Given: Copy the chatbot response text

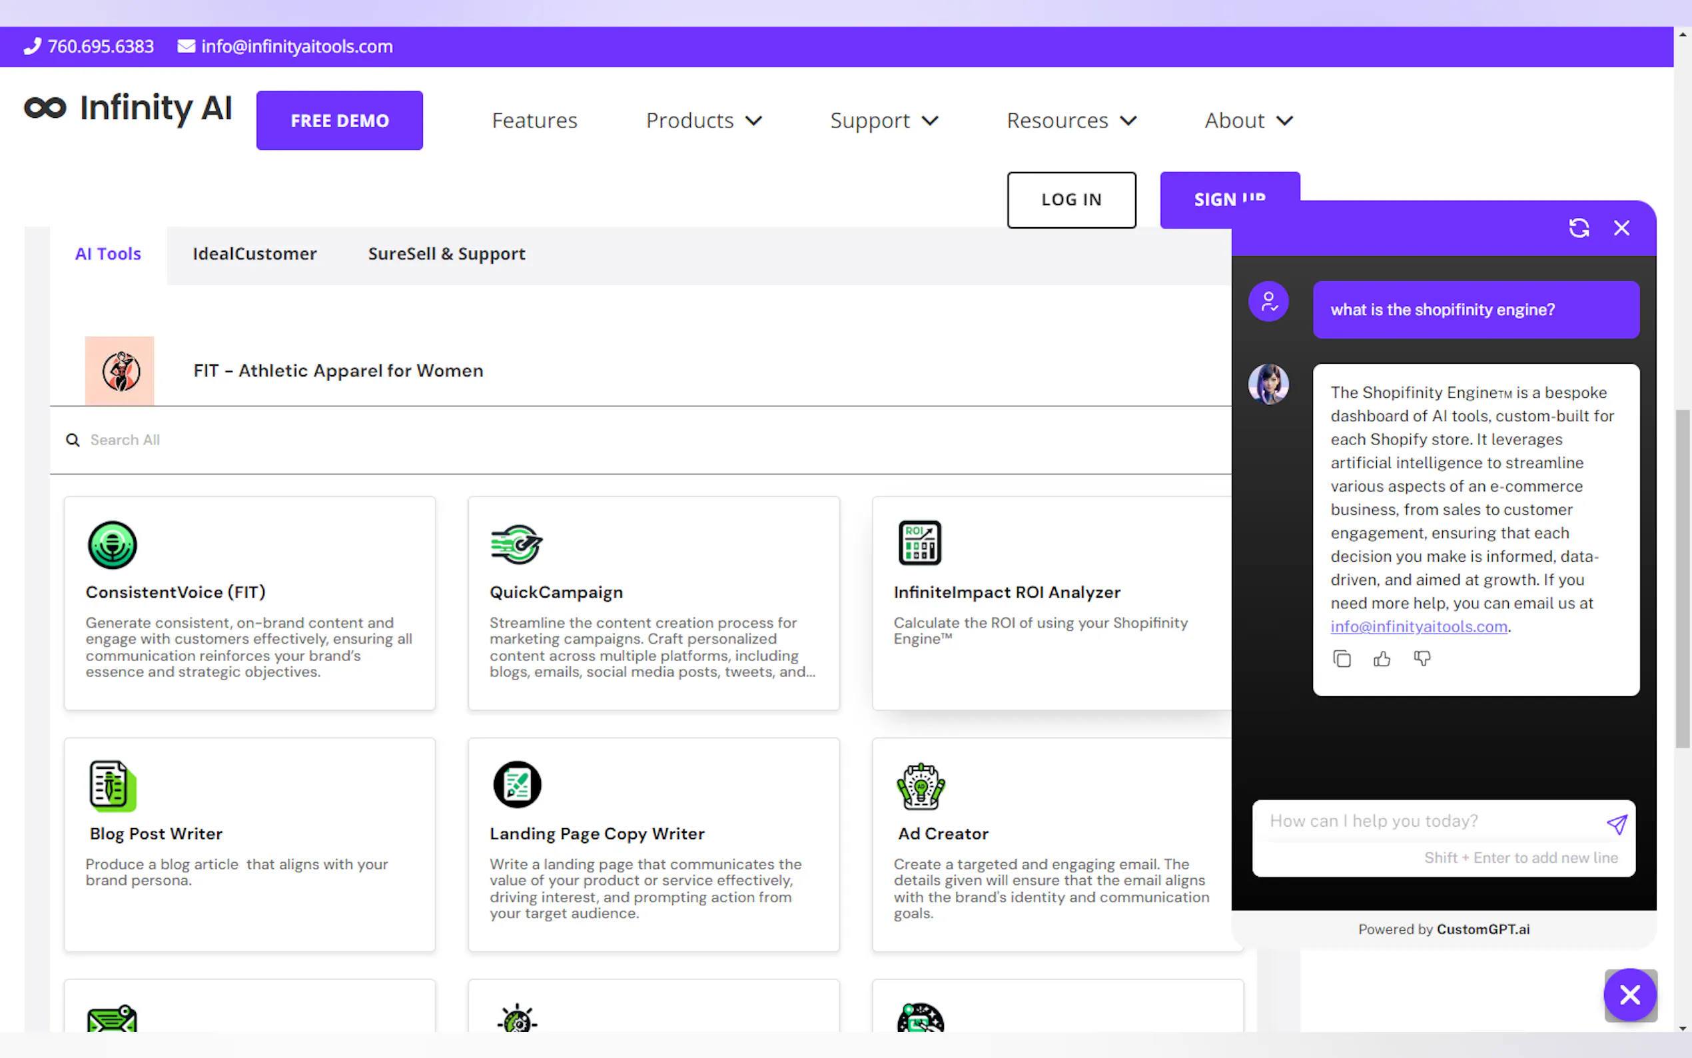Looking at the screenshot, I should pyautogui.click(x=1342, y=659).
